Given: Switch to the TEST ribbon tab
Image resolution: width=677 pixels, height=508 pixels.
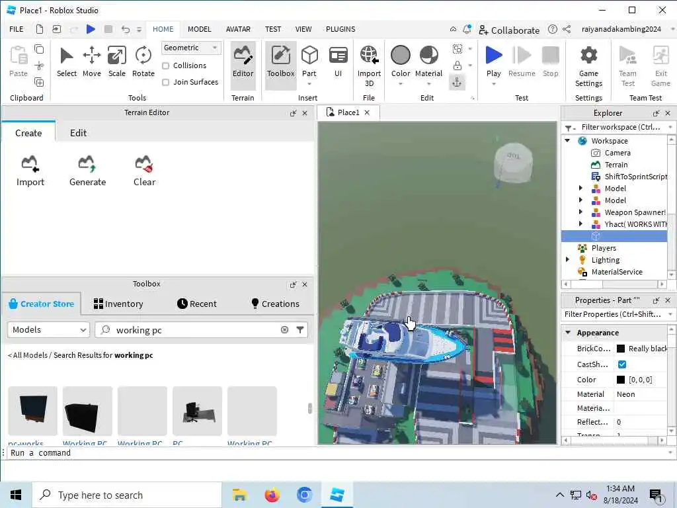Looking at the screenshot, I should (273, 29).
